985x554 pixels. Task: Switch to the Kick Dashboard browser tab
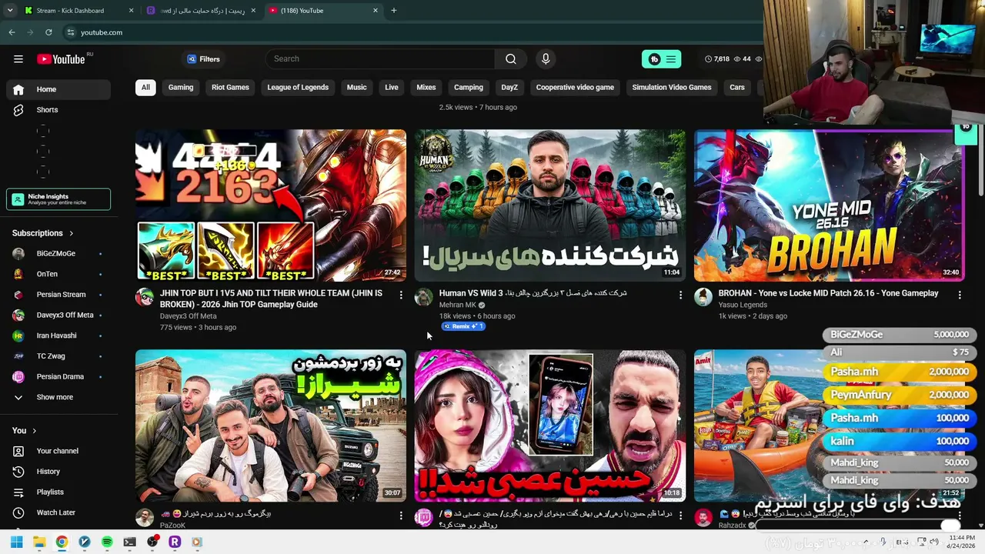pos(78,11)
